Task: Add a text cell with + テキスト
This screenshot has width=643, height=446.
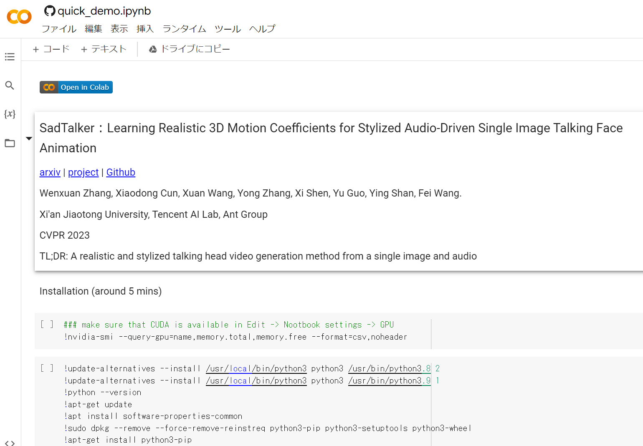Action: [103, 49]
